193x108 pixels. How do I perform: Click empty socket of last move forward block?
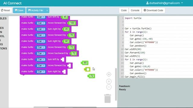pyautogui.click(x=69, y=66)
